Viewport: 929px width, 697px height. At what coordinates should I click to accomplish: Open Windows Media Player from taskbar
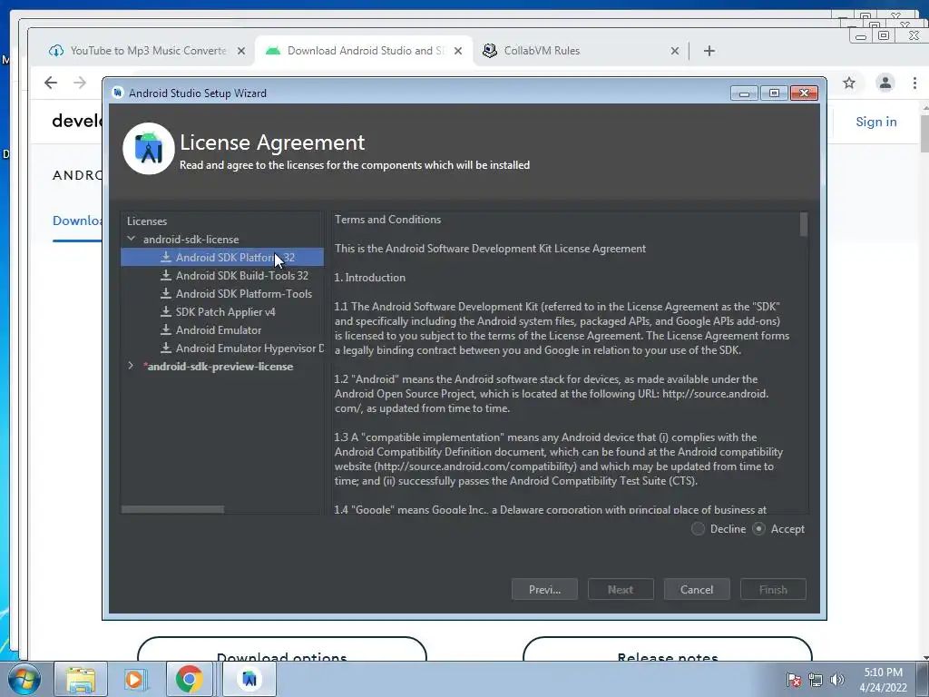coord(134,679)
